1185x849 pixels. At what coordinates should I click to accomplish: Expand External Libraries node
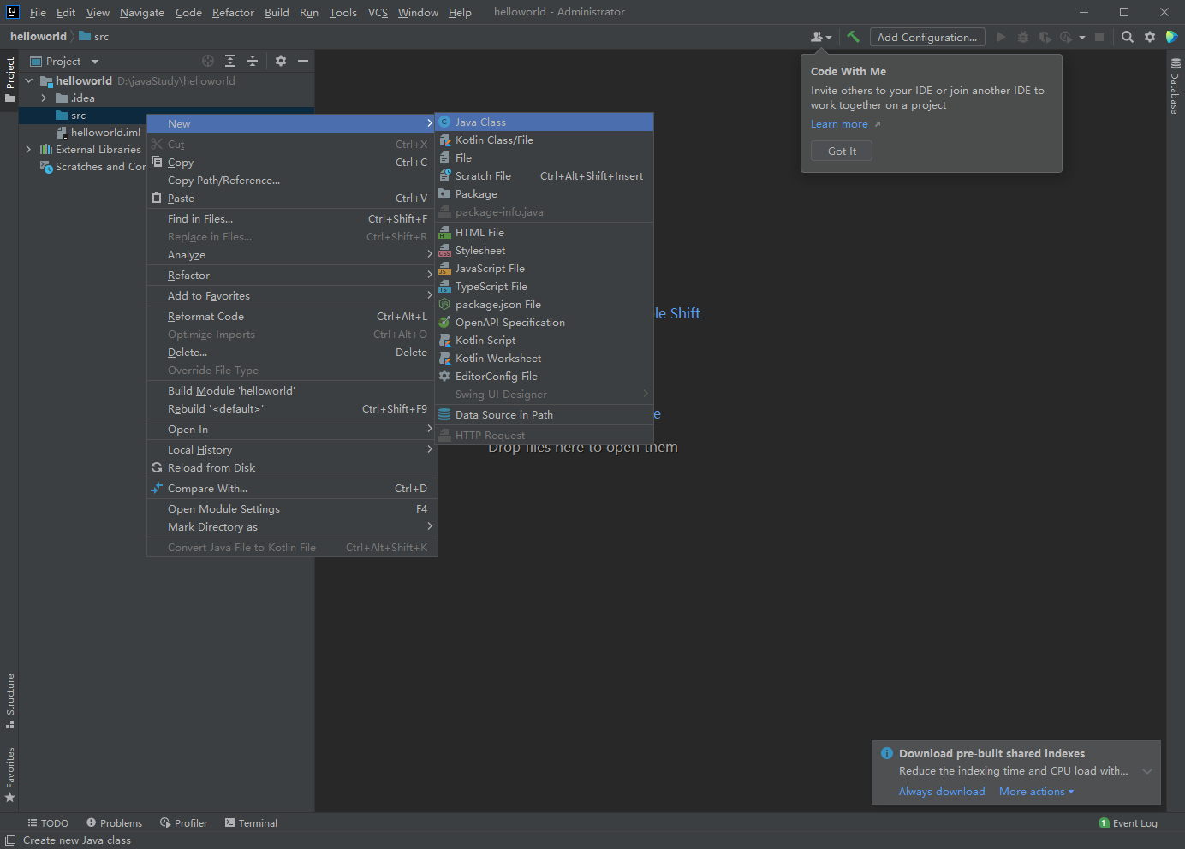point(29,150)
